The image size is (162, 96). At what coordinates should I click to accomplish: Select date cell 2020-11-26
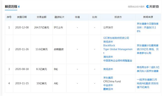[x=22, y=49]
